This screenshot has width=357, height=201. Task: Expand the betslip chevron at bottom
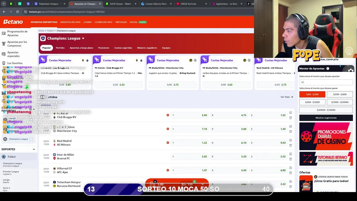(202, 184)
